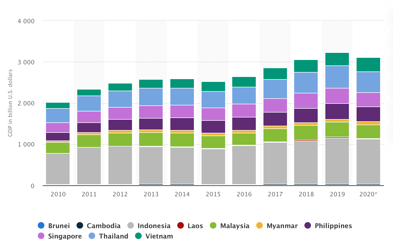Click the Indonesia legend label
Screen dimensions: 393x250
pos(154,226)
